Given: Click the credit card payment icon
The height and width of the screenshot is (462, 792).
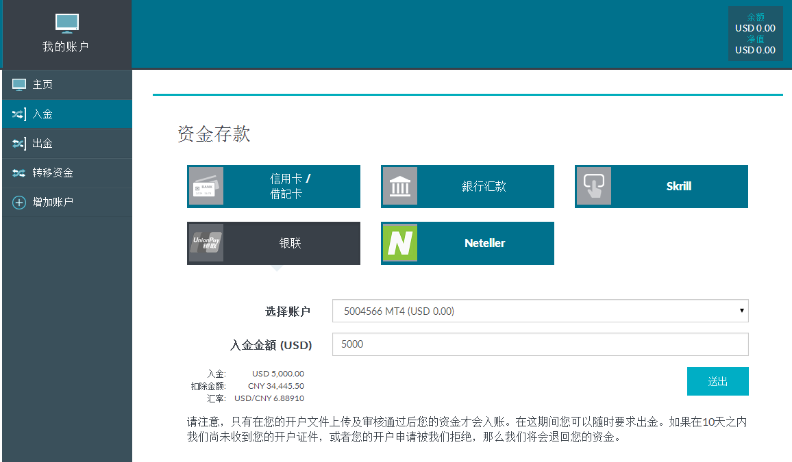Looking at the screenshot, I should tap(206, 186).
